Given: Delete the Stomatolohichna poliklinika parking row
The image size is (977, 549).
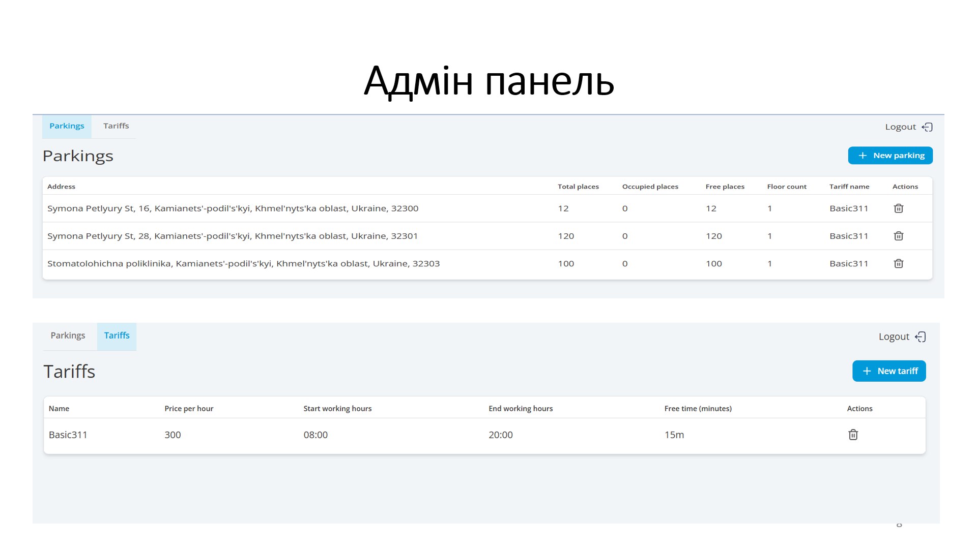Looking at the screenshot, I should tap(899, 263).
